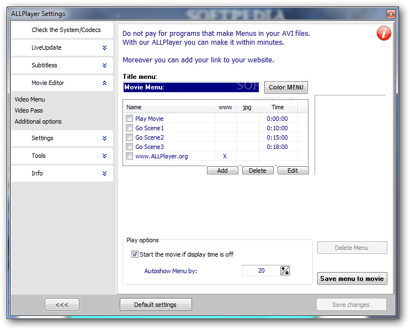Image resolution: width=410 pixels, height=330 pixels.
Task: Click the 0:00:00 time cell
Action: coord(277,119)
